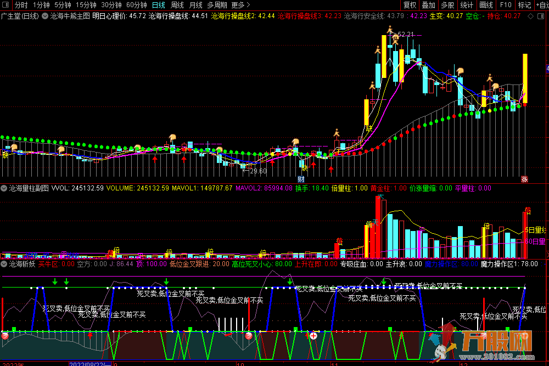Select the 60分钟 period
This screenshot has width=549, height=366.
click(x=137, y=5)
